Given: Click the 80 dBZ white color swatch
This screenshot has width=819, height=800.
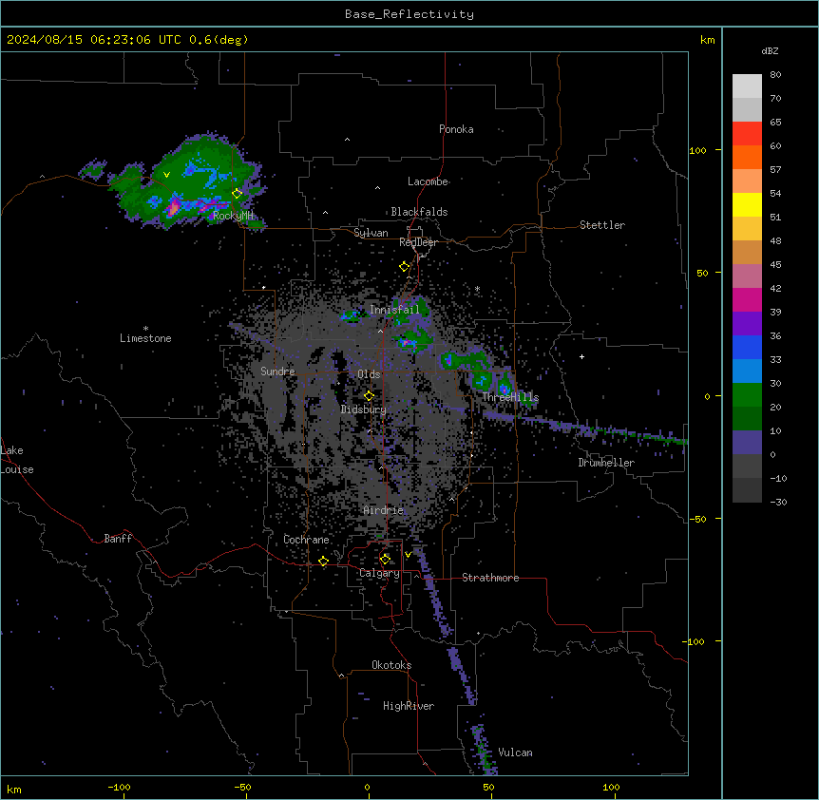Looking at the screenshot, I should pos(747,86).
